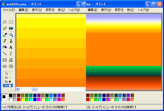164x111 pixels.
Task: Select the Pencil tool
Action: point(5,41)
